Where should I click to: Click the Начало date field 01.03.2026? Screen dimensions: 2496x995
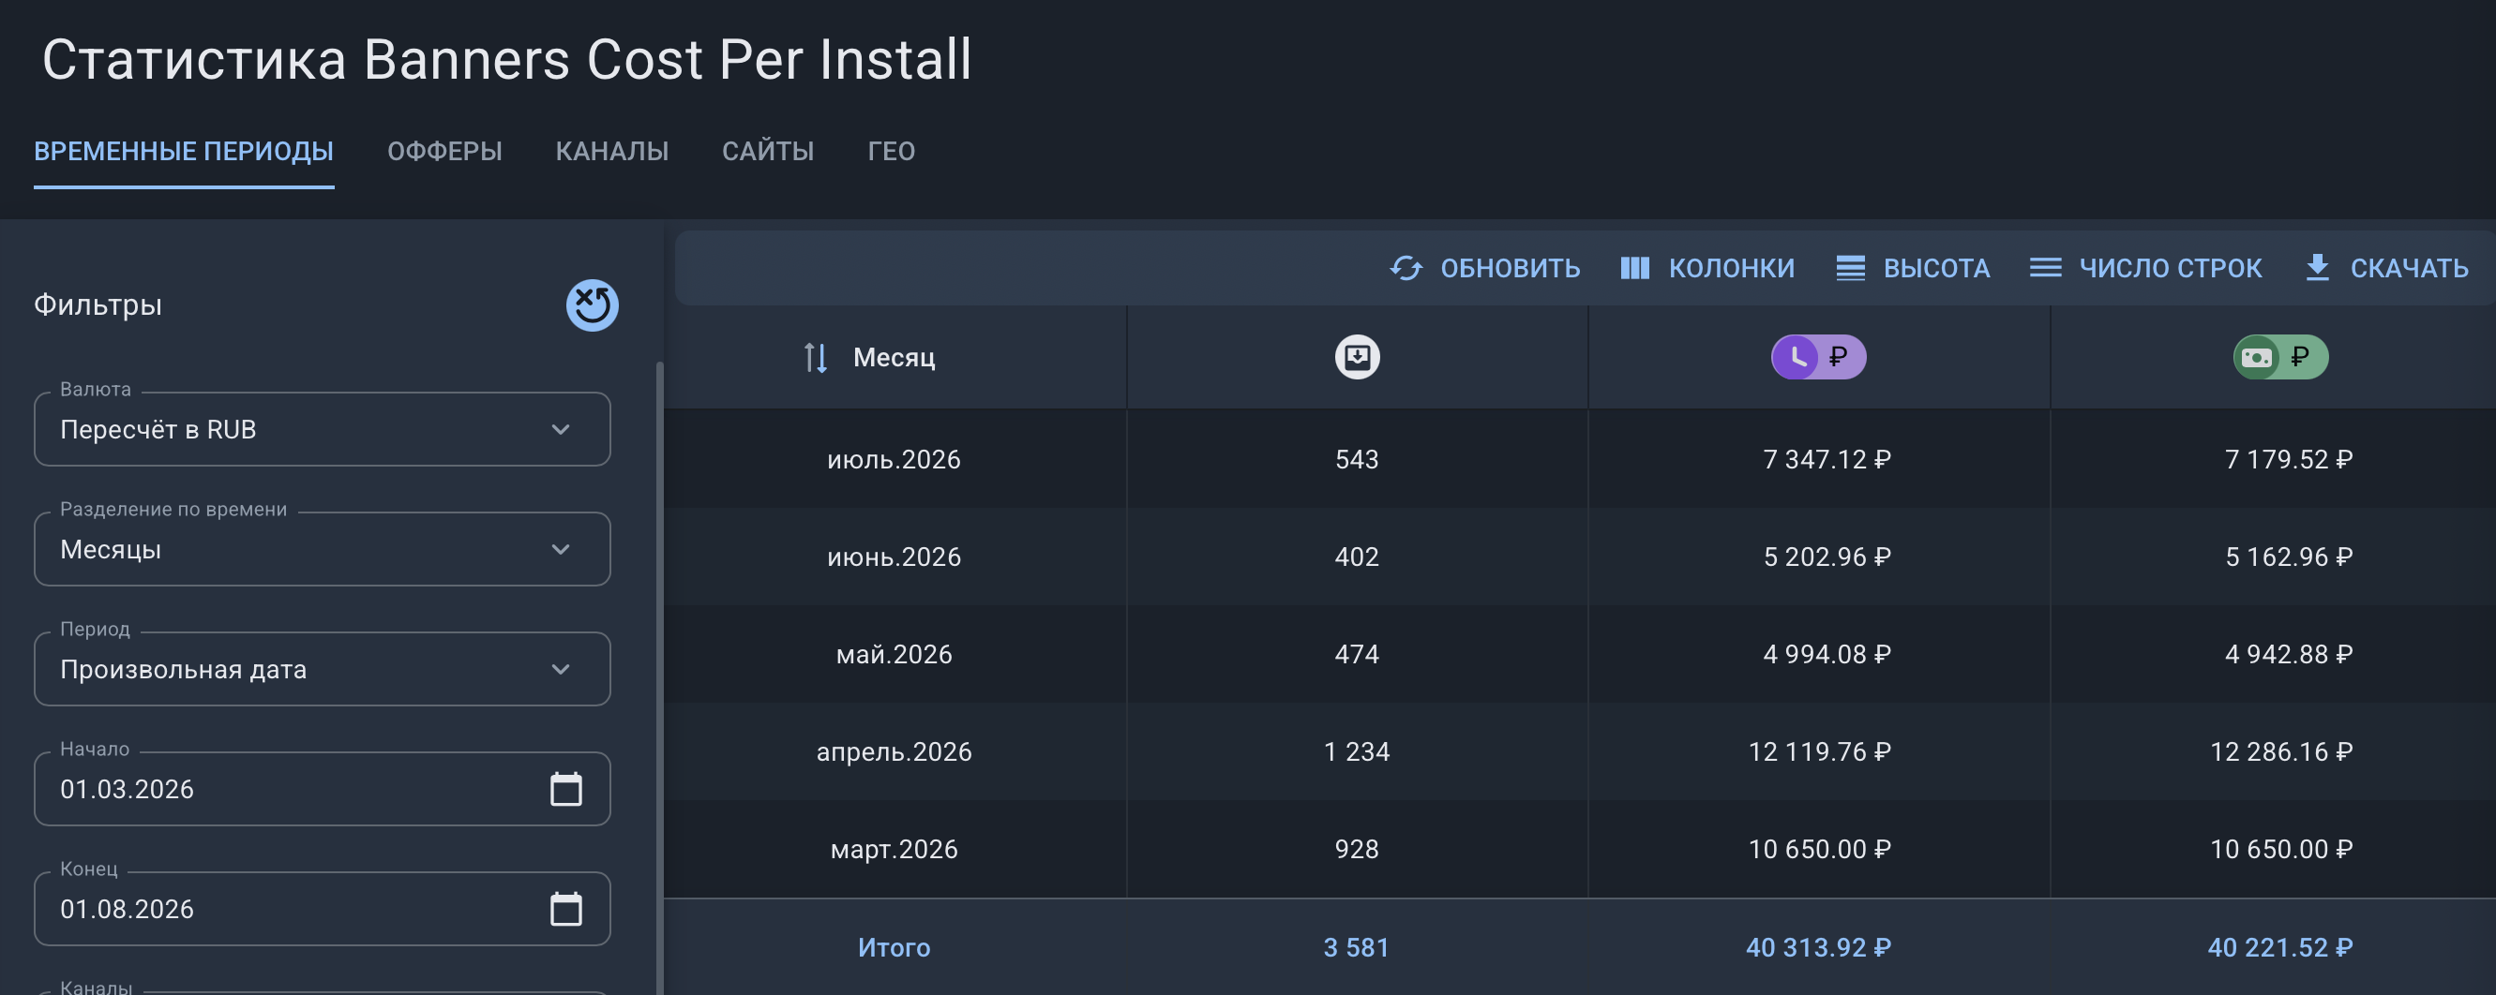[x=322, y=789]
